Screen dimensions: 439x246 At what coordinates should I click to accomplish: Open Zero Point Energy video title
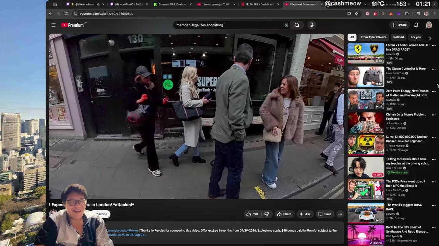click(x=407, y=93)
